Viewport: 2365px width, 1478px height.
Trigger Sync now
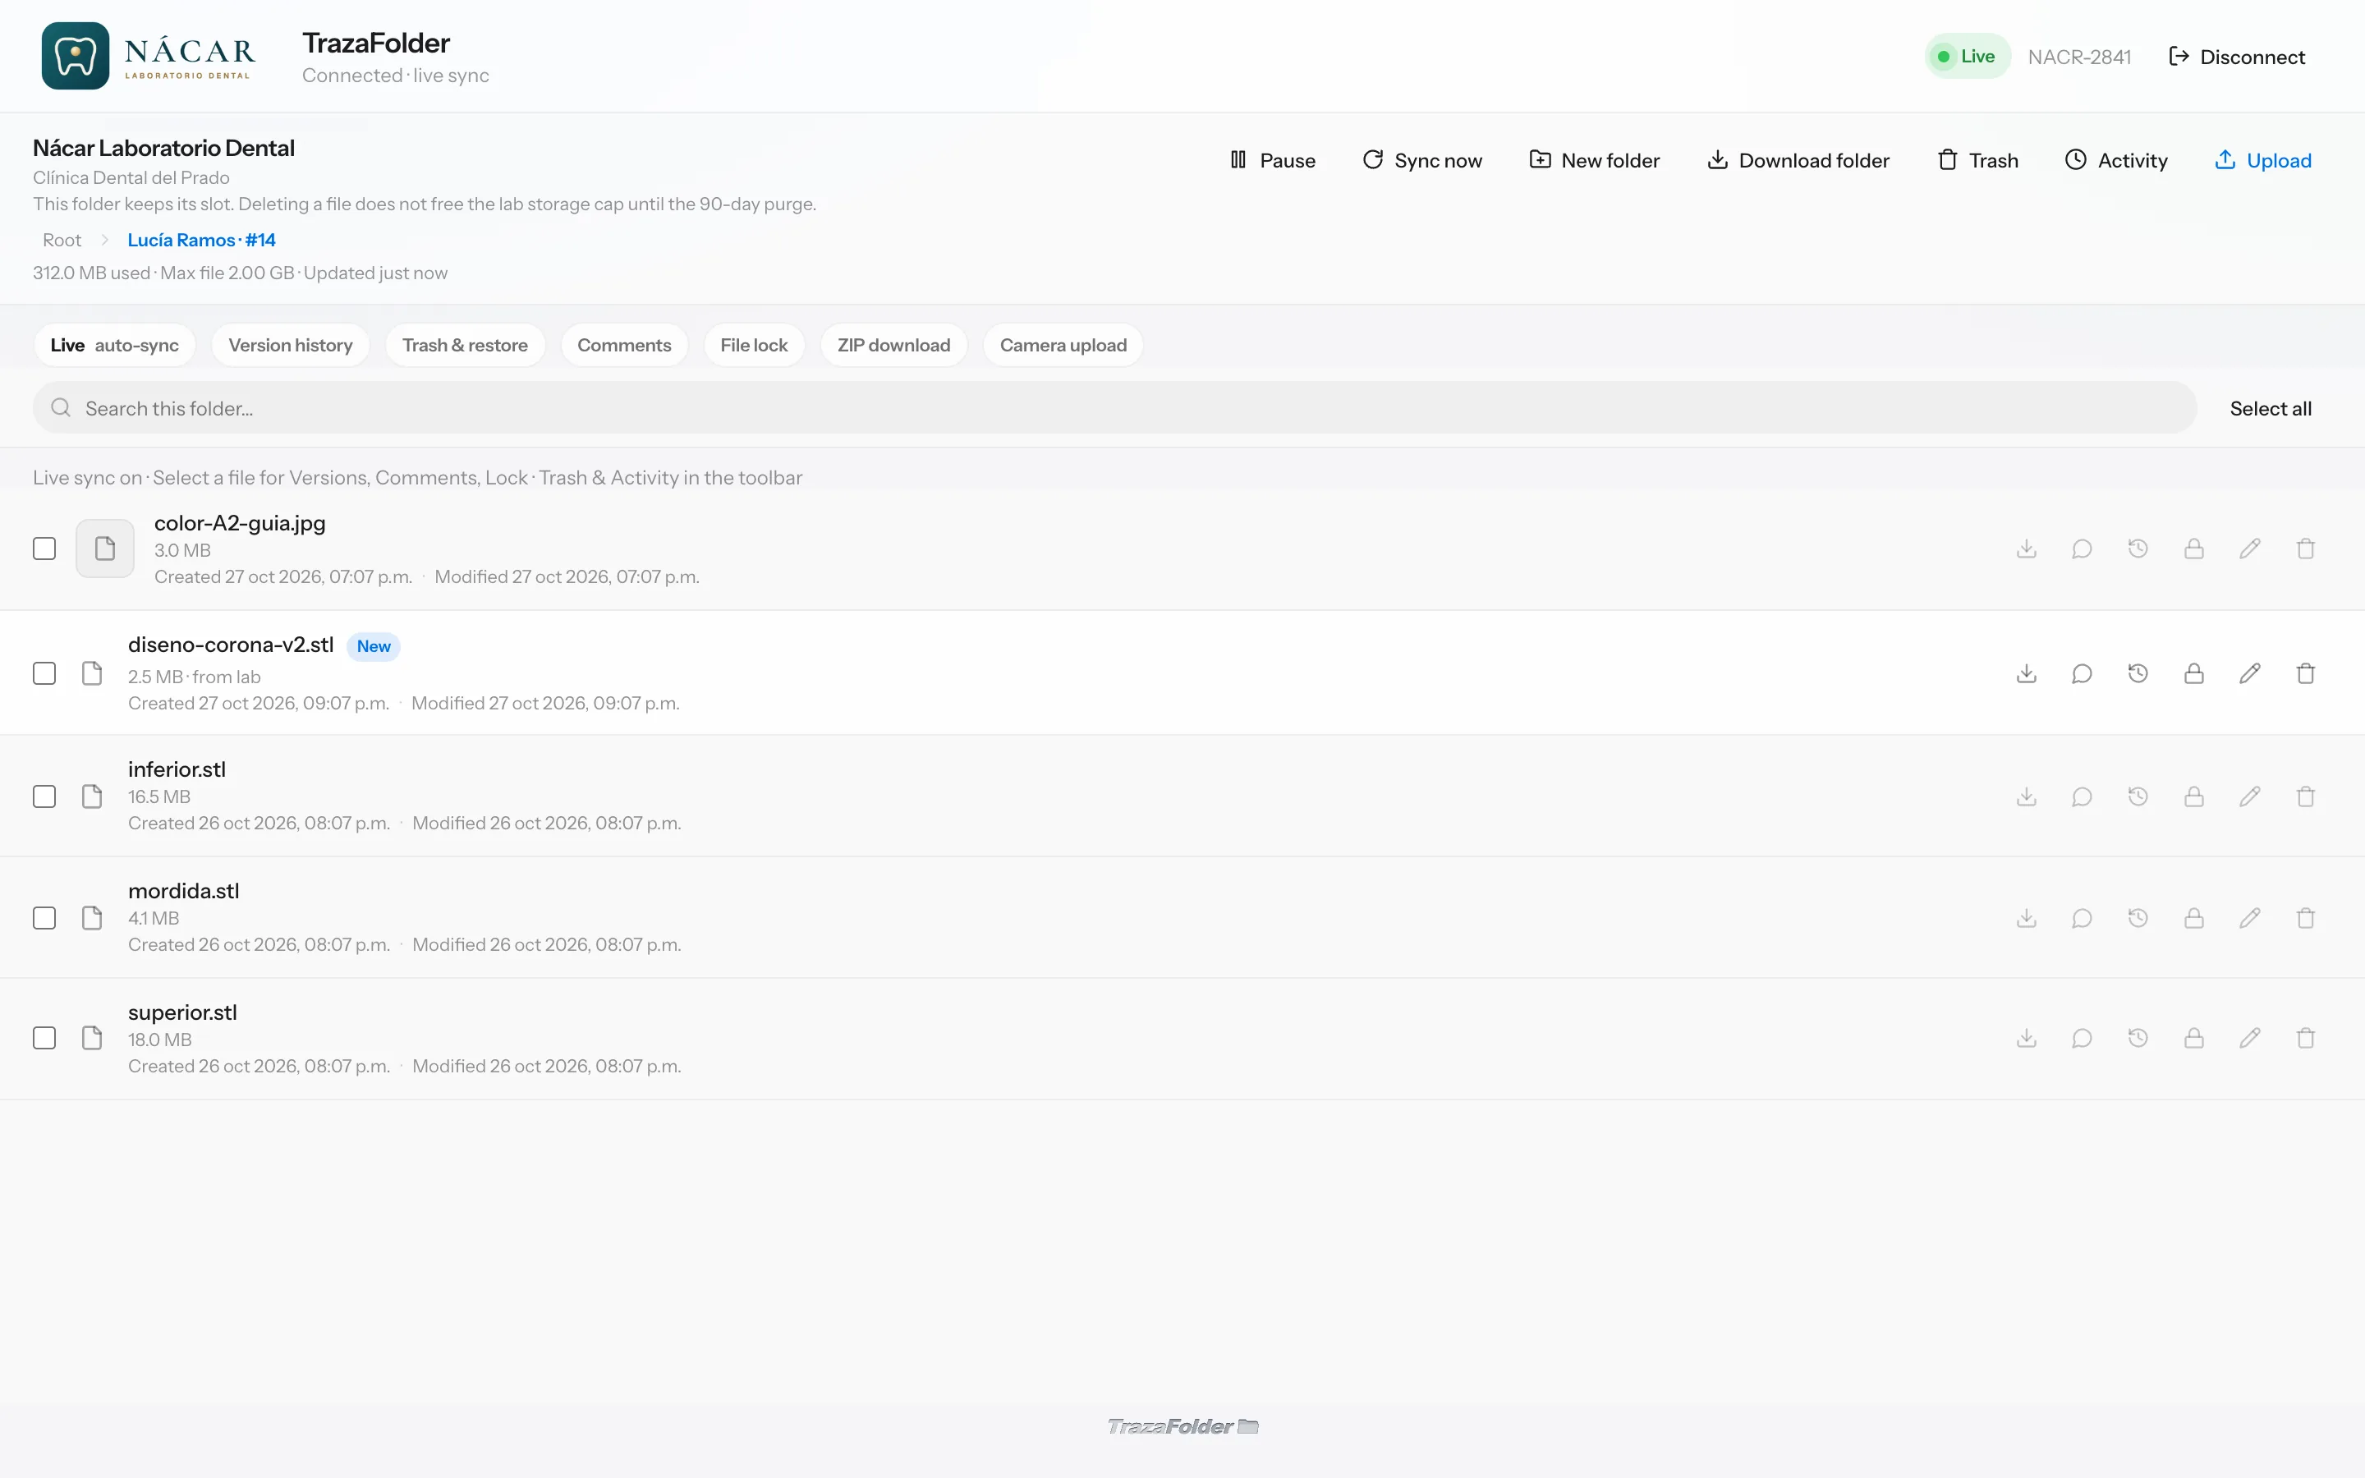[x=1422, y=160]
